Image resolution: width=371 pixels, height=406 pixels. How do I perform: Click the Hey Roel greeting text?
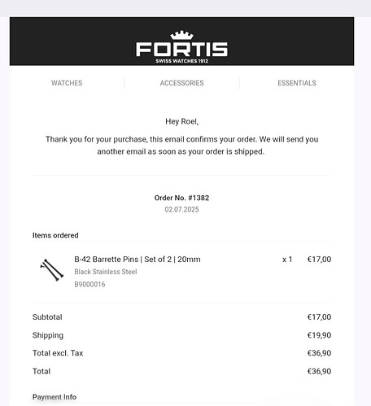coord(181,121)
